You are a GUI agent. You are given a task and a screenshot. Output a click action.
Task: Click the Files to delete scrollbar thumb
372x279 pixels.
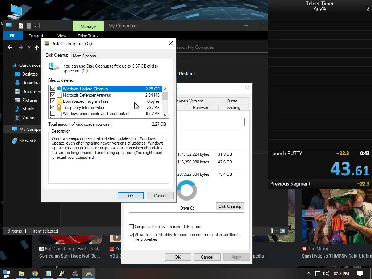click(165, 96)
